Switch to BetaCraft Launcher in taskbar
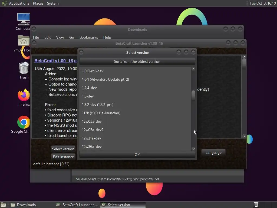 click(77, 205)
